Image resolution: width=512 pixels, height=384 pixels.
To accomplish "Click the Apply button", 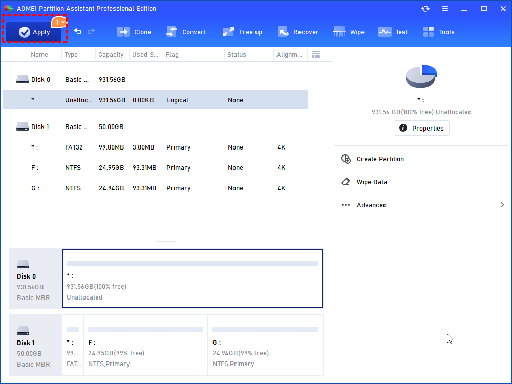I will tap(34, 32).
